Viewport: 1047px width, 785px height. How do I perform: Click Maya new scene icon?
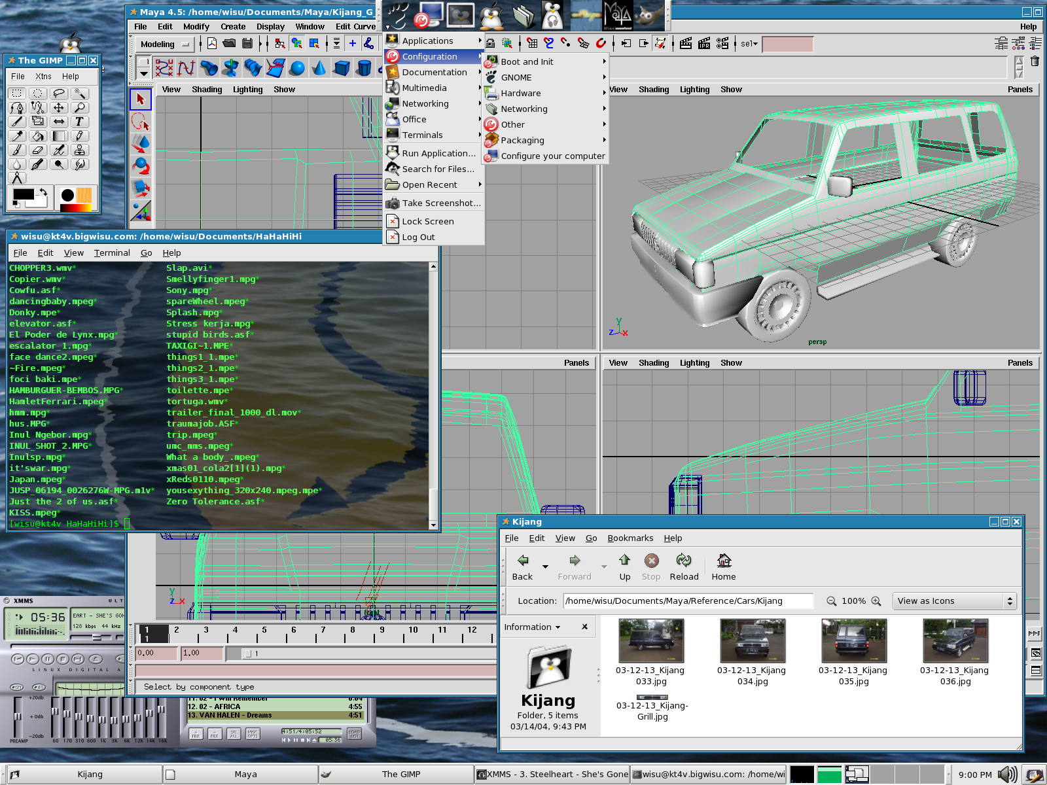point(212,43)
